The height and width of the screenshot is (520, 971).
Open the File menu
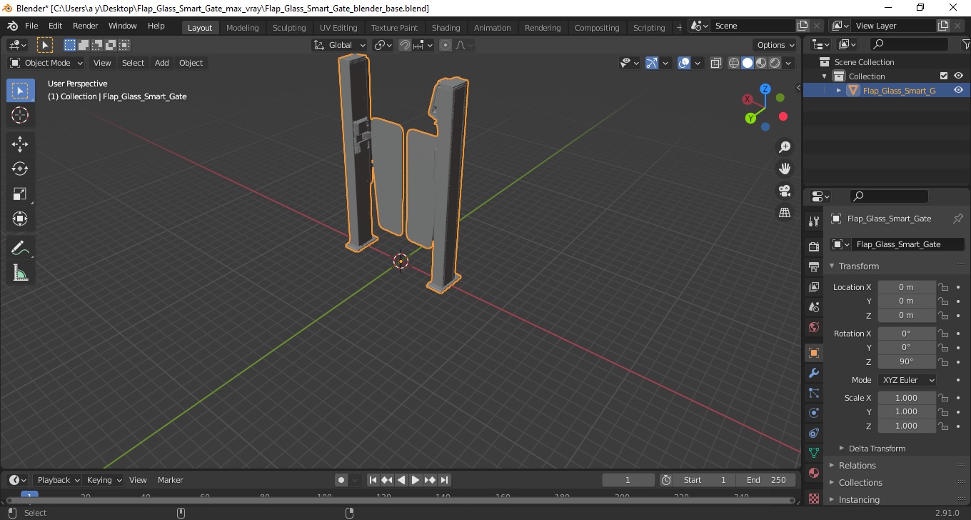tap(31, 26)
